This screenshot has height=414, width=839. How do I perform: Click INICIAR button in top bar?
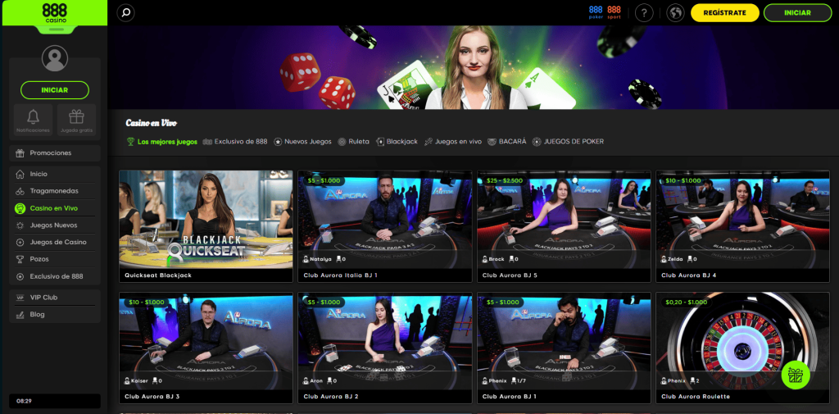click(797, 13)
